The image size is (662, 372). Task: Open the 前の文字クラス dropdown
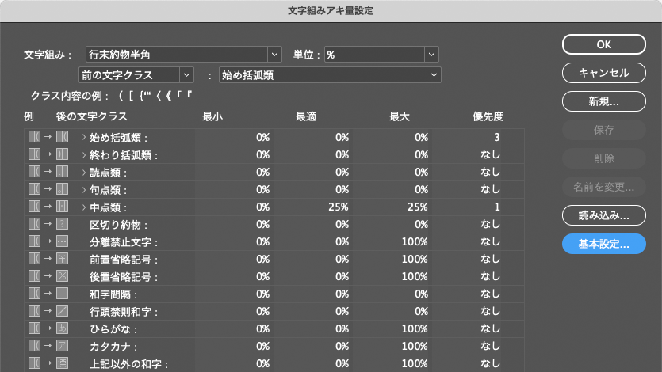coord(136,75)
